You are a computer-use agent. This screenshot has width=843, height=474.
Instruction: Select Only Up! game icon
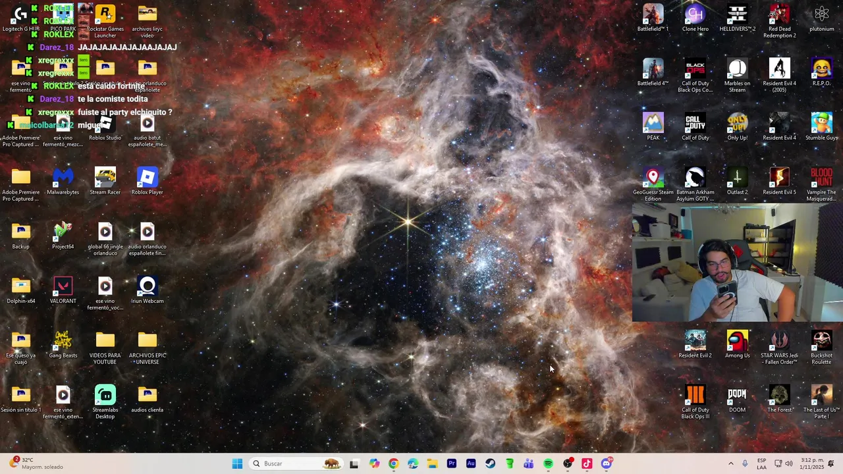737,127
